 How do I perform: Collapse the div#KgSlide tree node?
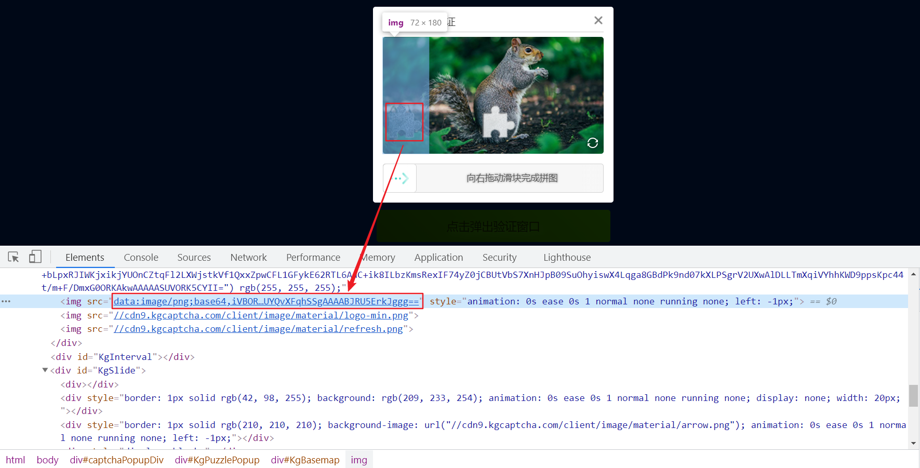point(45,370)
